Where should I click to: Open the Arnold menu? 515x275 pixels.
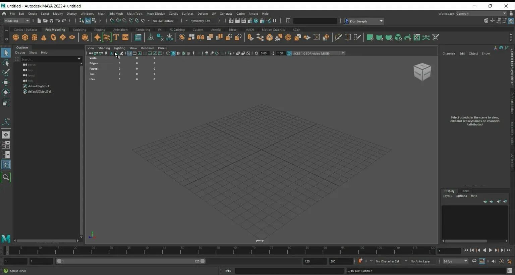tap(253, 14)
